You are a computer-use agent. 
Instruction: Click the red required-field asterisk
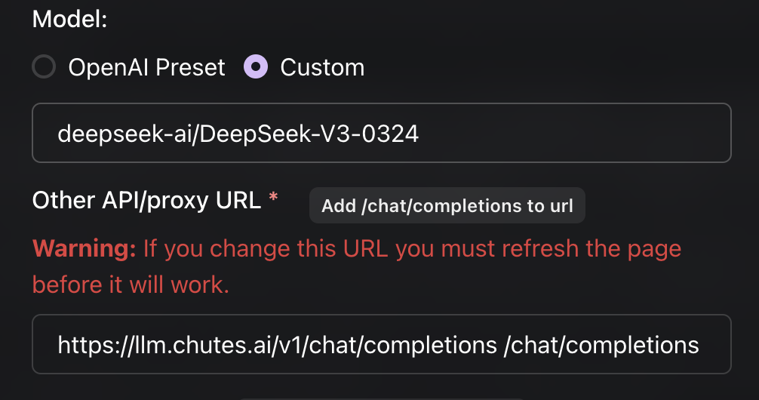(273, 199)
